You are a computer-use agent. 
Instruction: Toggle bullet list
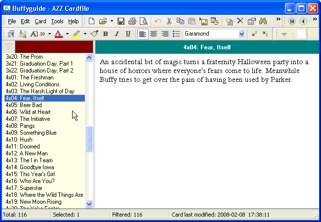[x=176, y=34]
